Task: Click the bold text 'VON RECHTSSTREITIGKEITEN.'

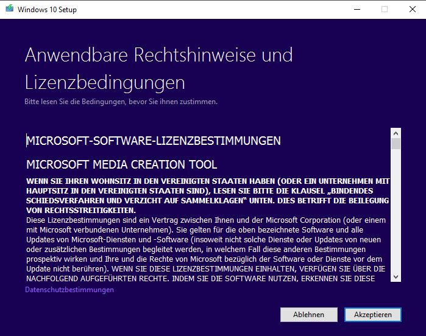Action: pos(81,211)
